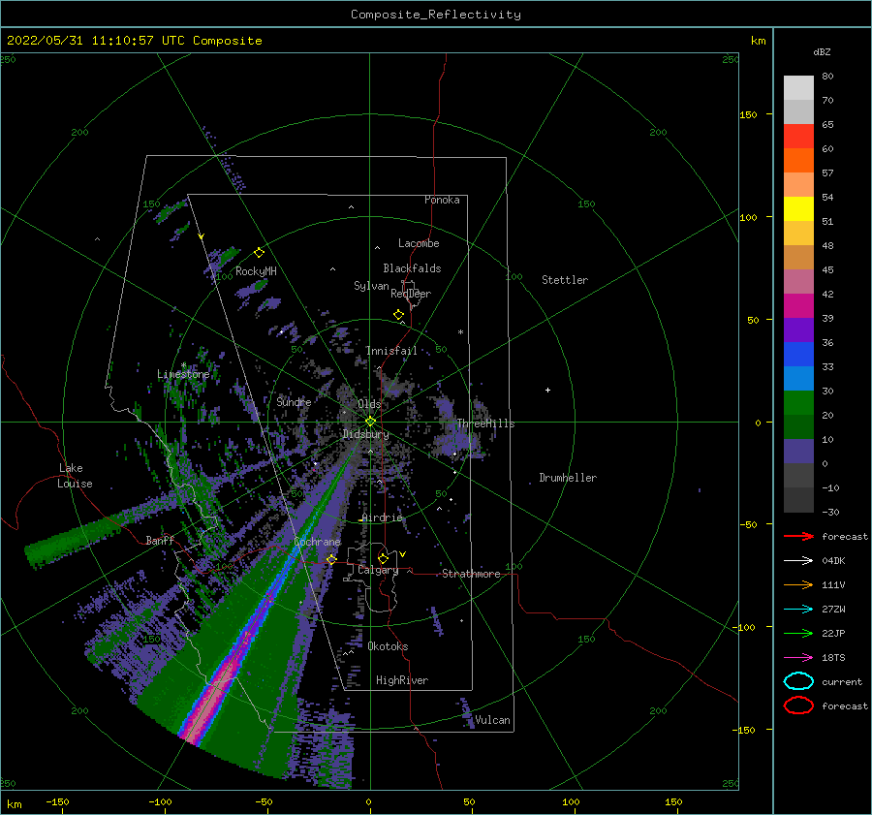Select the dark green swatch between 20 and 10
Image resolution: width=872 pixels, height=815 pixels.
click(x=798, y=426)
